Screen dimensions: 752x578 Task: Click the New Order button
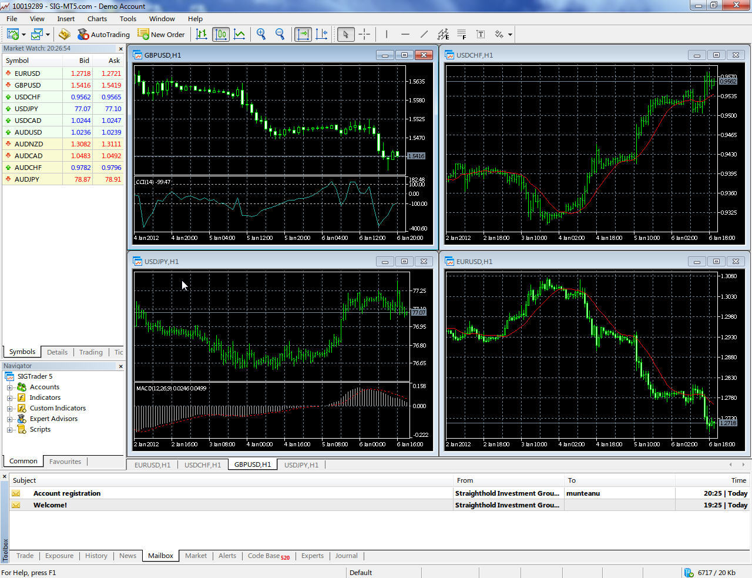pyautogui.click(x=161, y=35)
